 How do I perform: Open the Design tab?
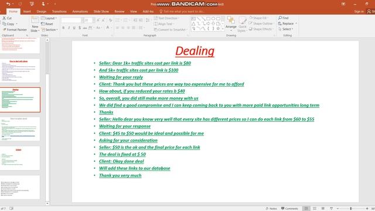coord(42,12)
